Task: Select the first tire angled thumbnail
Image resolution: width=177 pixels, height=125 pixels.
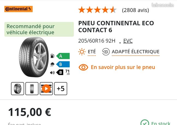Action: [x=17, y=89]
